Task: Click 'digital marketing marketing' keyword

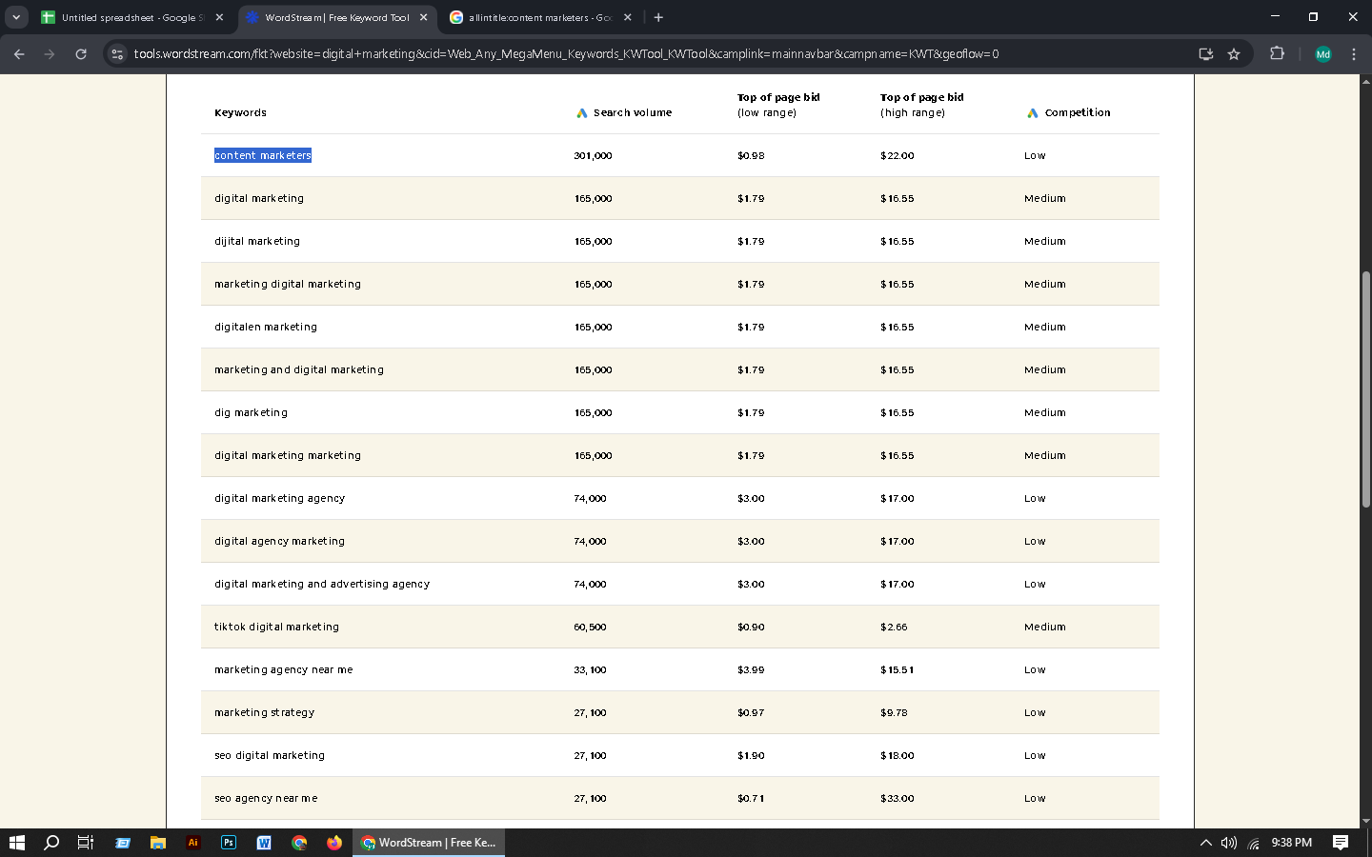Action: [x=288, y=455]
